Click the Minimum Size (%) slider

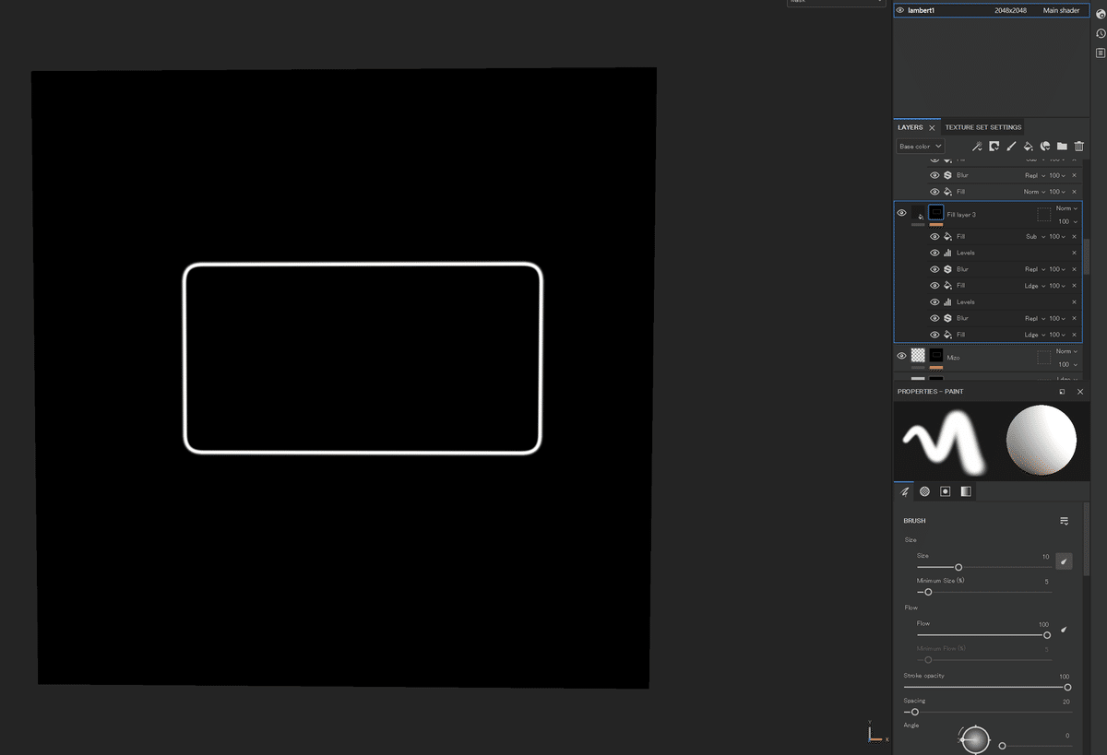(982, 592)
